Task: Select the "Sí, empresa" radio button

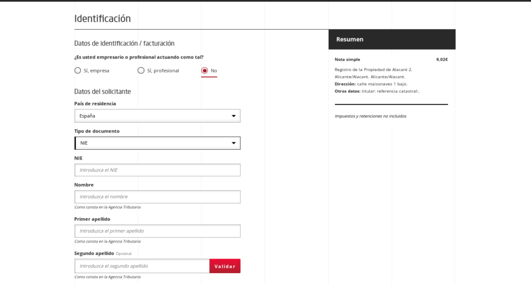Action: coord(78,70)
